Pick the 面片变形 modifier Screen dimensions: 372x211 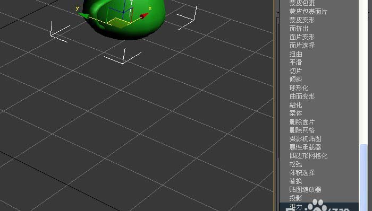(x=302, y=37)
